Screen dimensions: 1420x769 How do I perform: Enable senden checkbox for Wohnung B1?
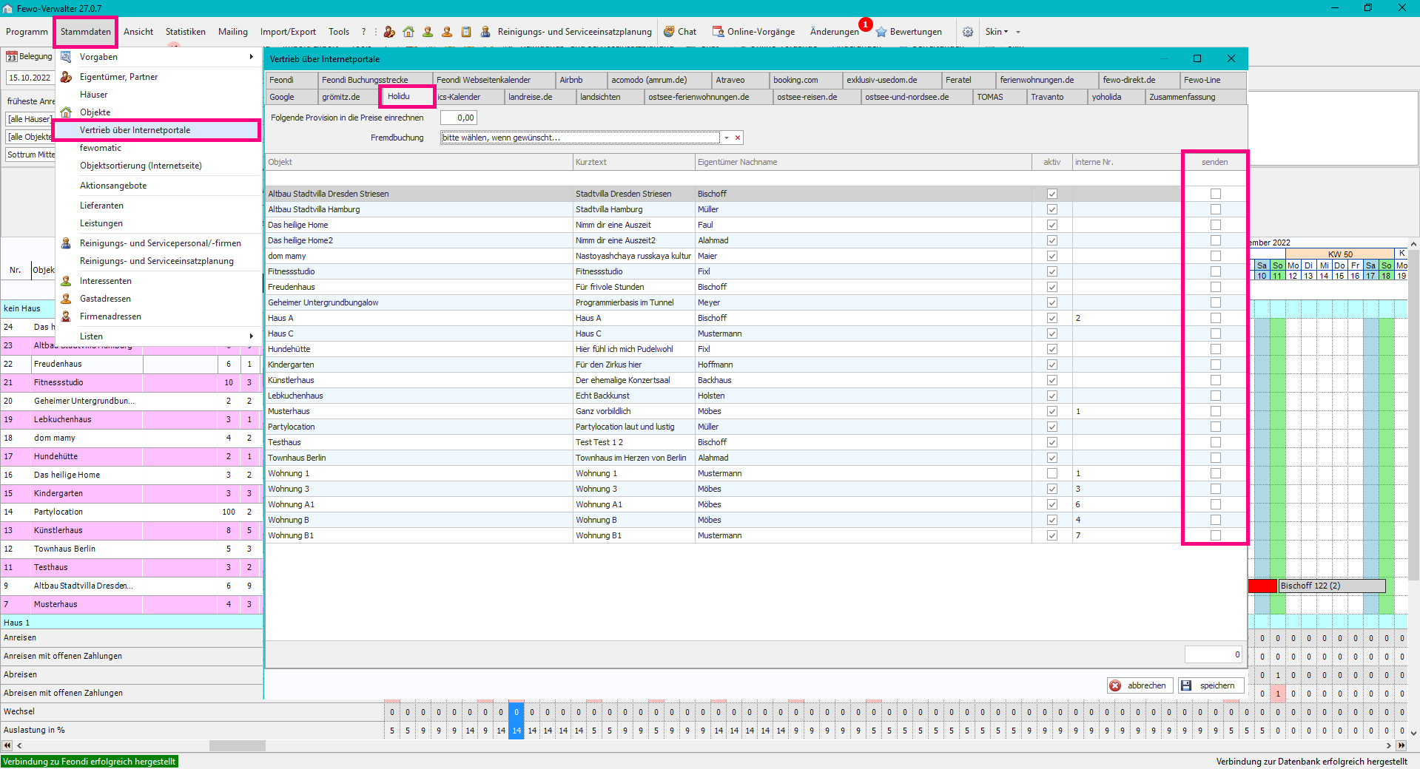(1216, 535)
